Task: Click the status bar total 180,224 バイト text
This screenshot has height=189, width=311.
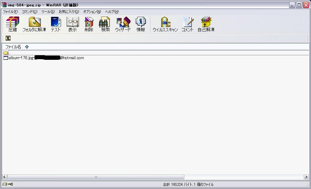Action: point(188,184)
